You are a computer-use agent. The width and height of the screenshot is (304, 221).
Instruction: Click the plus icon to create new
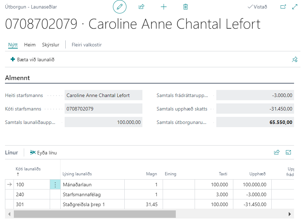point(164,7)
